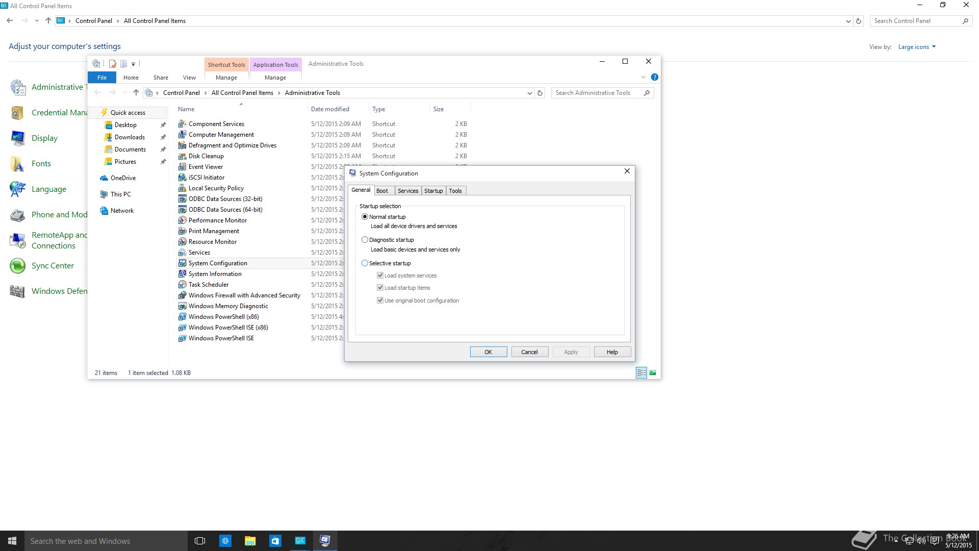
Task: Select Services gear icon
Action: [182, 253]
